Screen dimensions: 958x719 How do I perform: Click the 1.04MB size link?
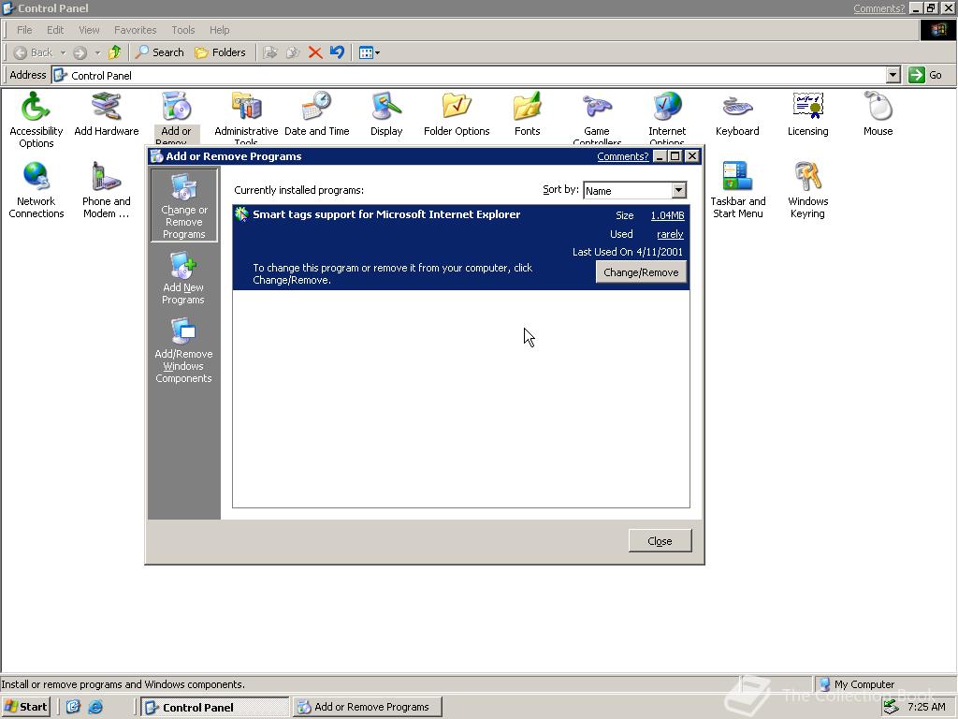[667, 215]
